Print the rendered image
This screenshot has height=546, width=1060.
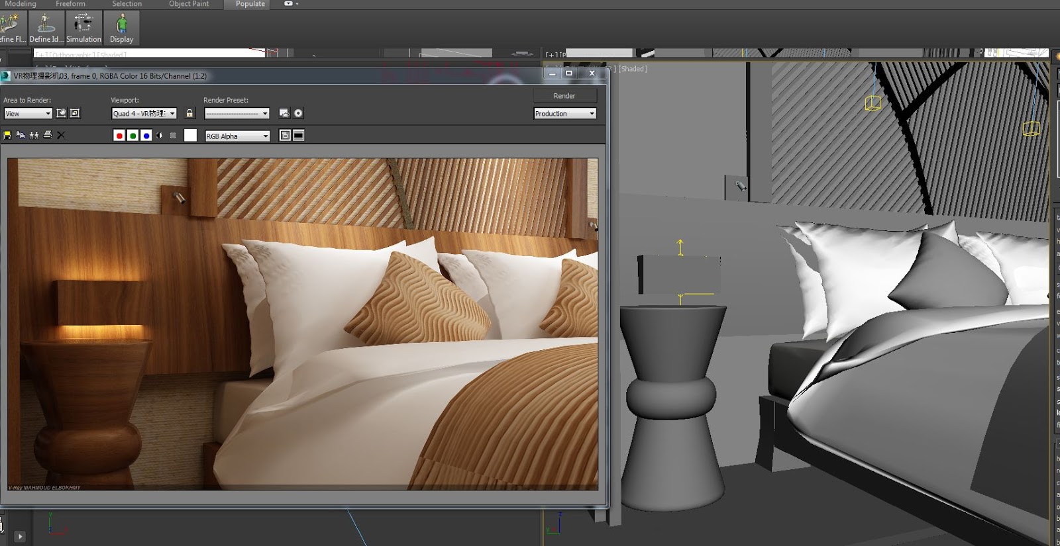click(x=48, y=135)
